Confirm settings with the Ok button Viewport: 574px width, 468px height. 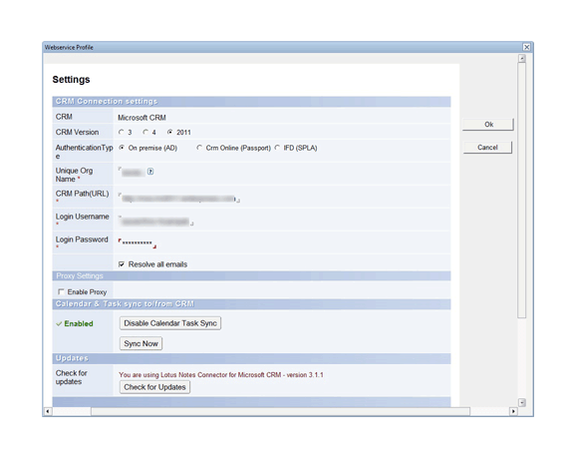pyautogui.click(x=488, y=125)
